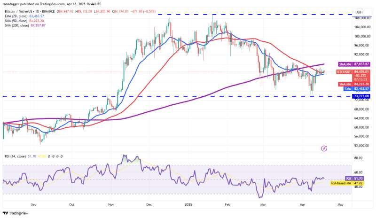376x218 pixels.
Task: Open the USDT currency selector on price axis
Action: [x=359, y=12]
